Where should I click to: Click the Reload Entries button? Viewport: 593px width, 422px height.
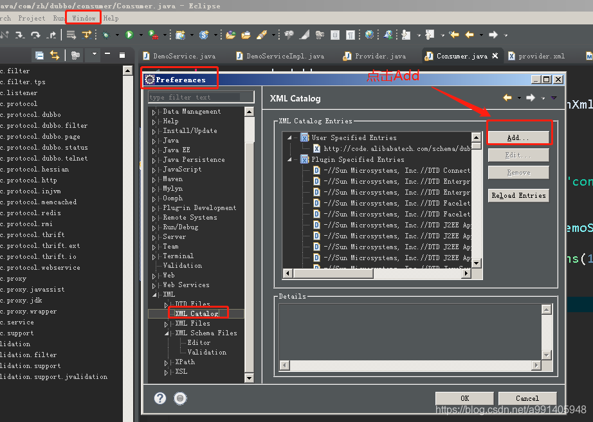(518, 195)
